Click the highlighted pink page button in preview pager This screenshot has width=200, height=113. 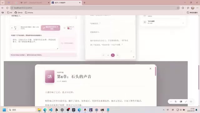click(x=113, y=55)
